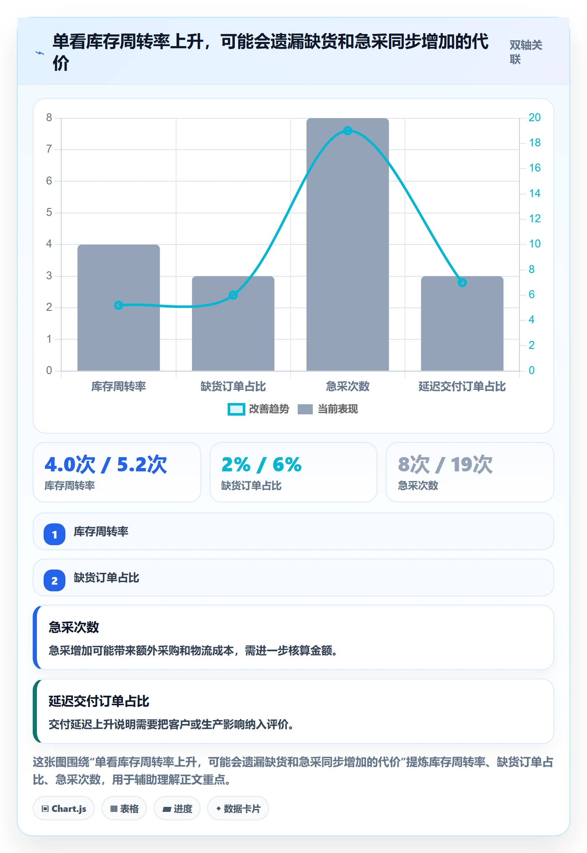Viewport: 587px width, 853px height.
Task: Click the line point above 急采次数
Action: click(x=348, y=131)
